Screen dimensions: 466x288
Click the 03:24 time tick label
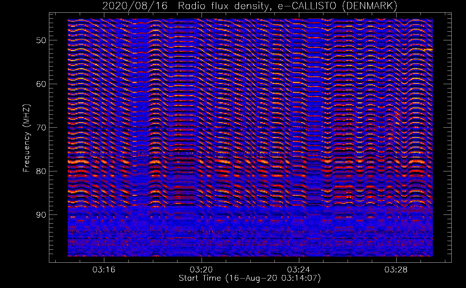(299, 270)
